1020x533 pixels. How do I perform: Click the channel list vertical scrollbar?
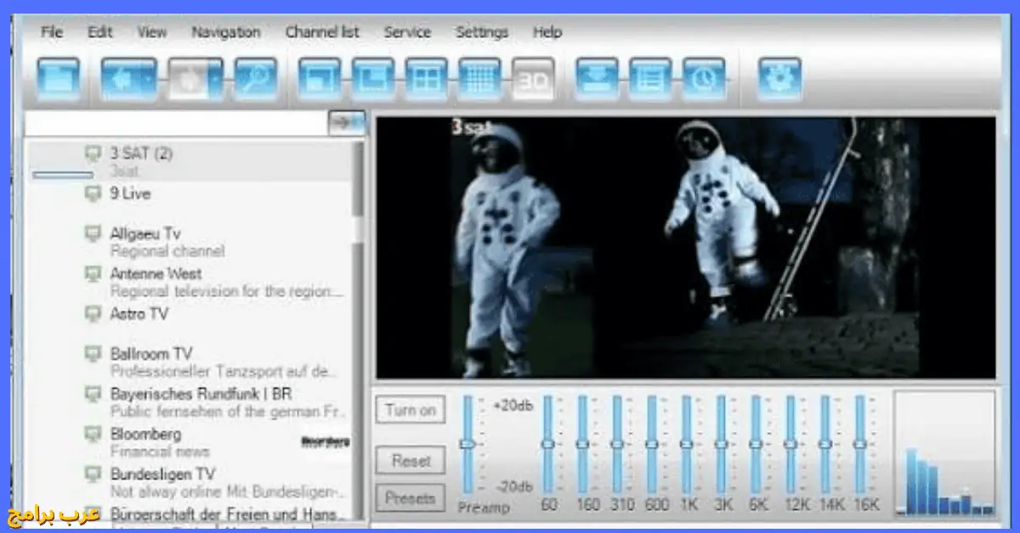tap(358, 329)
